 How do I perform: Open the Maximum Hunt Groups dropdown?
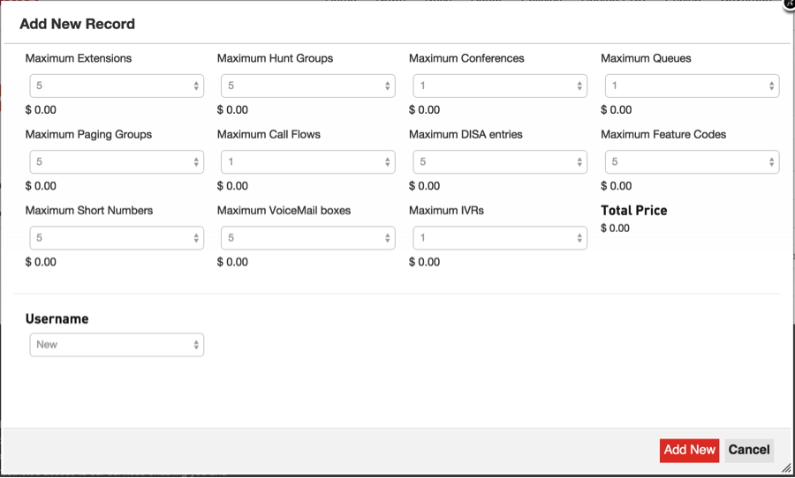coord(308,86)
